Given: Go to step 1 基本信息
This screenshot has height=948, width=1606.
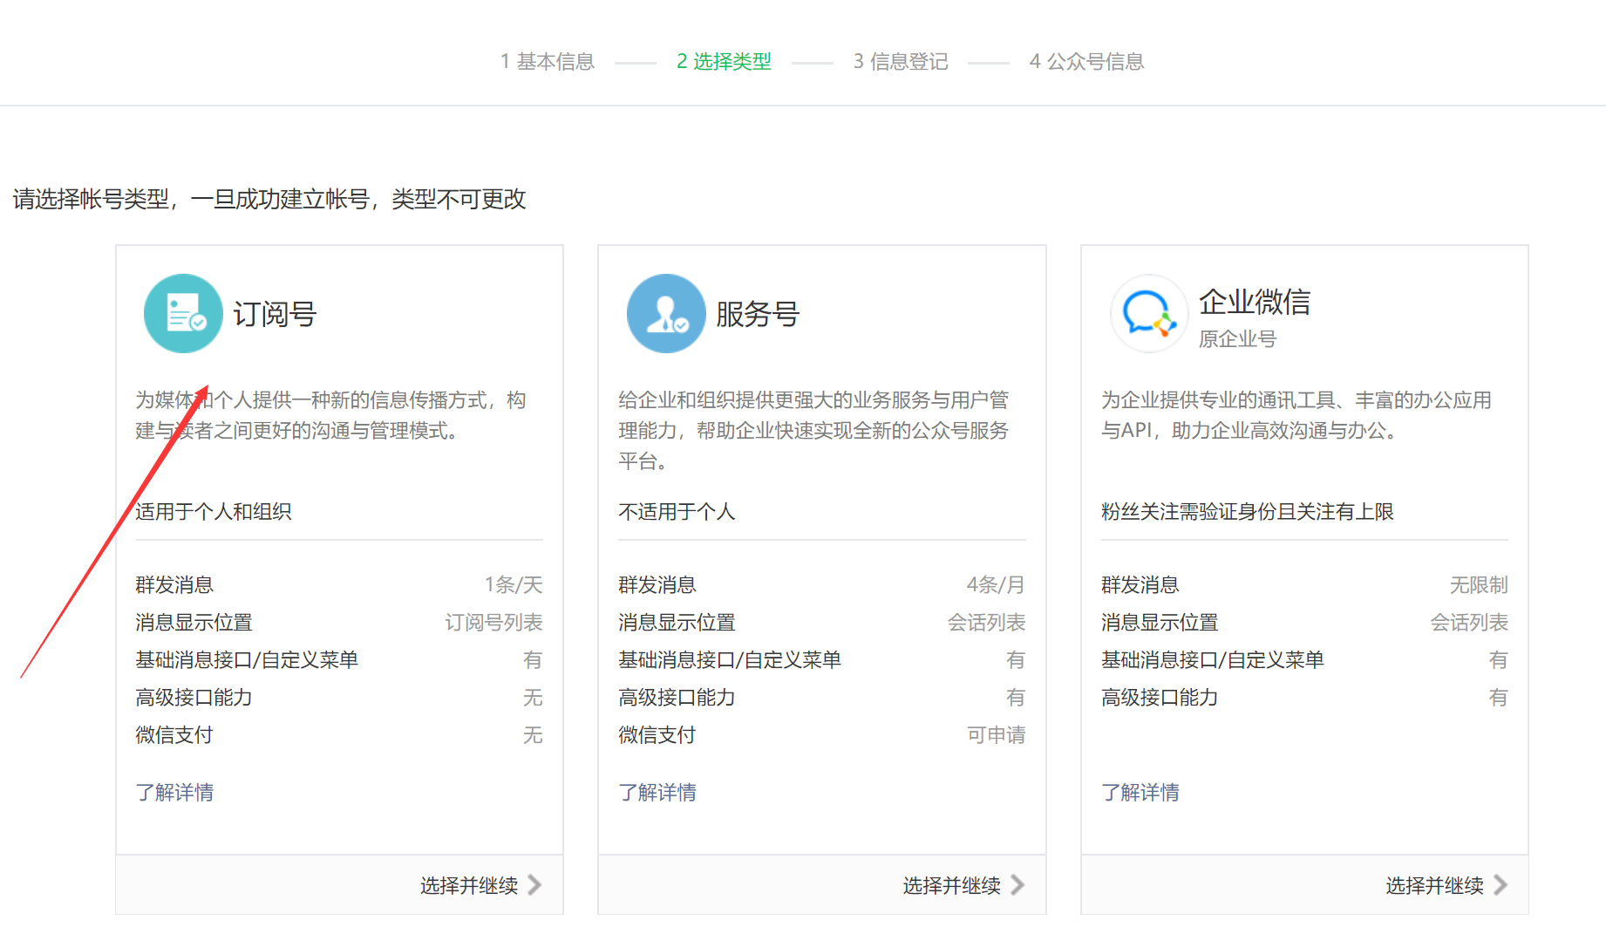Looking at the screenshot, I should click(x=548, y=61).
